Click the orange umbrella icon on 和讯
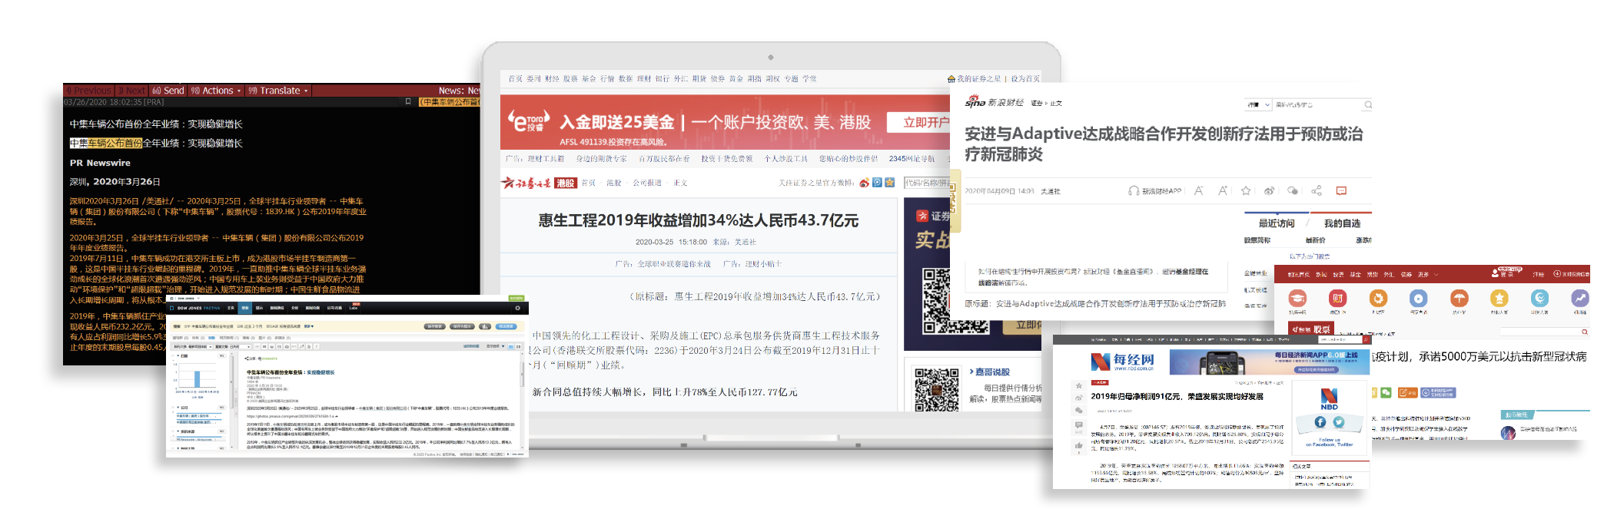Image resolution: width=1614 pixels, height=522 pixels. [1459, 298]
